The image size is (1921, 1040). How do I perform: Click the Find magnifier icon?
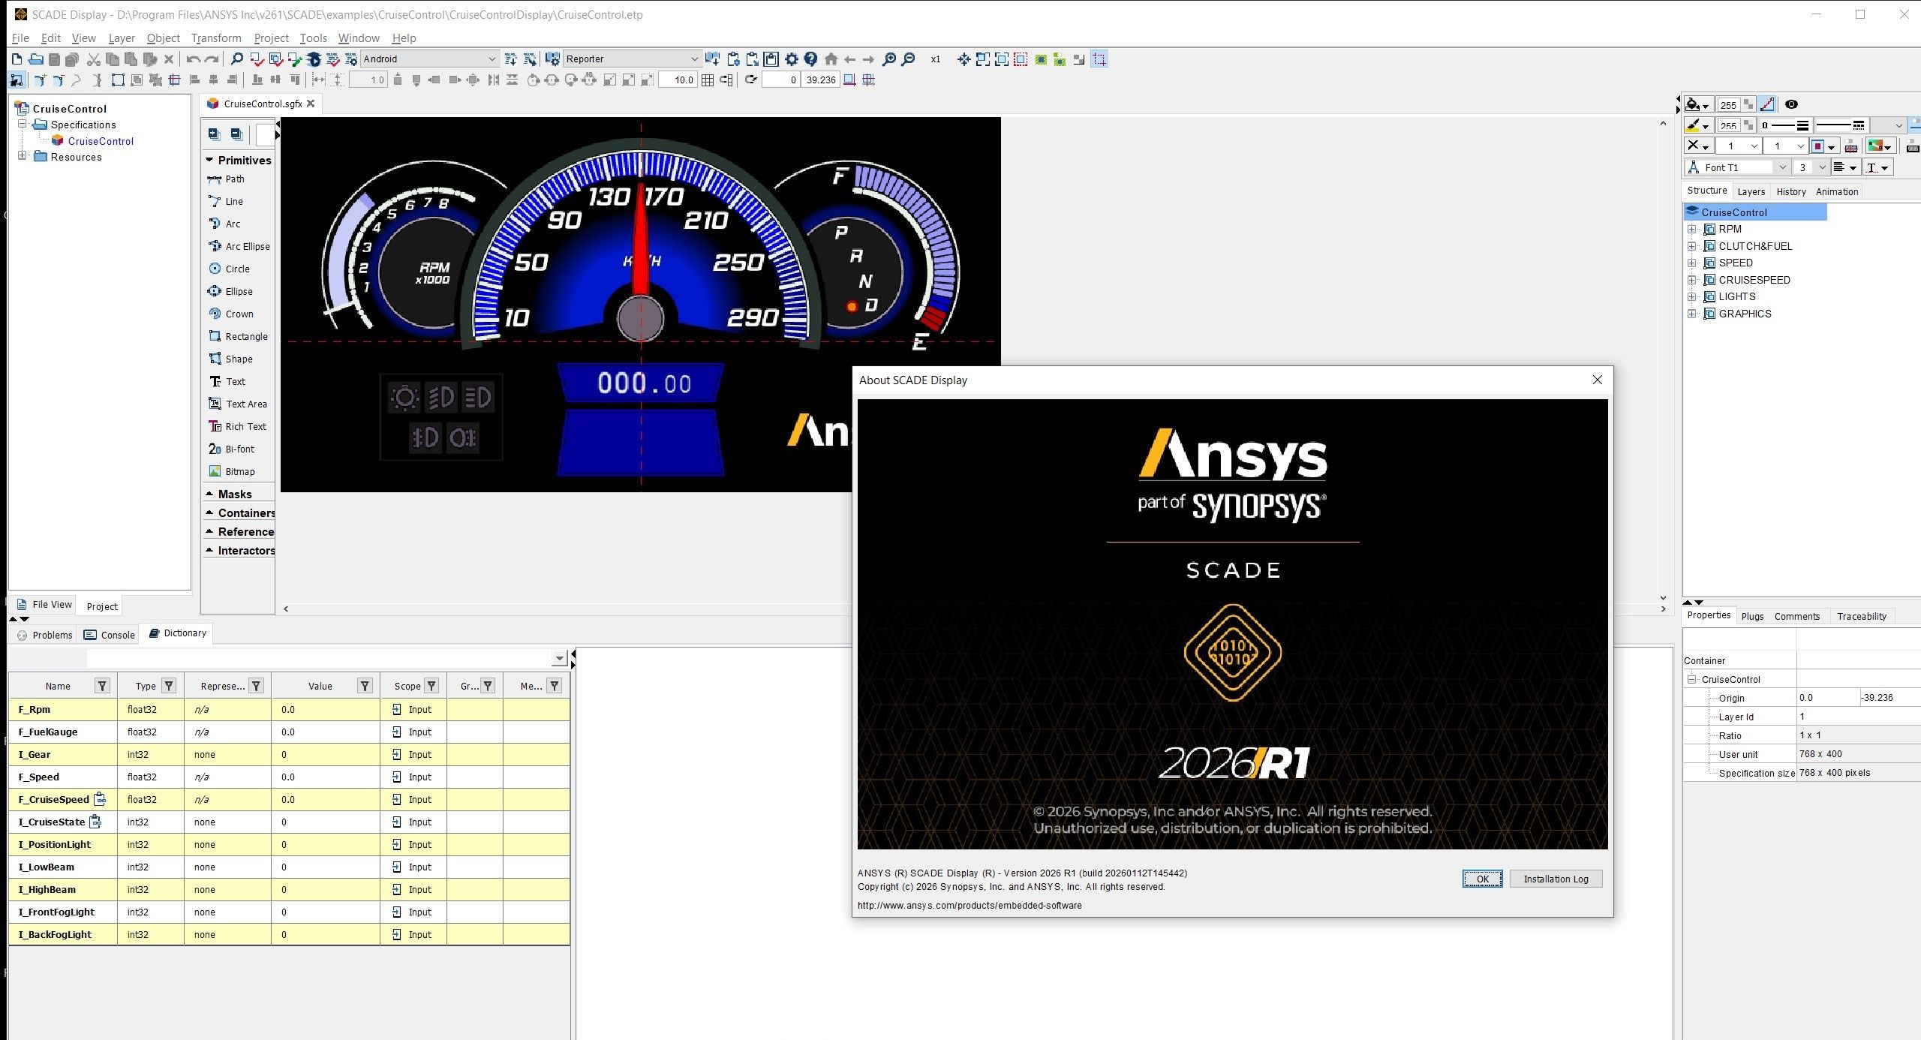coord(236,59)
